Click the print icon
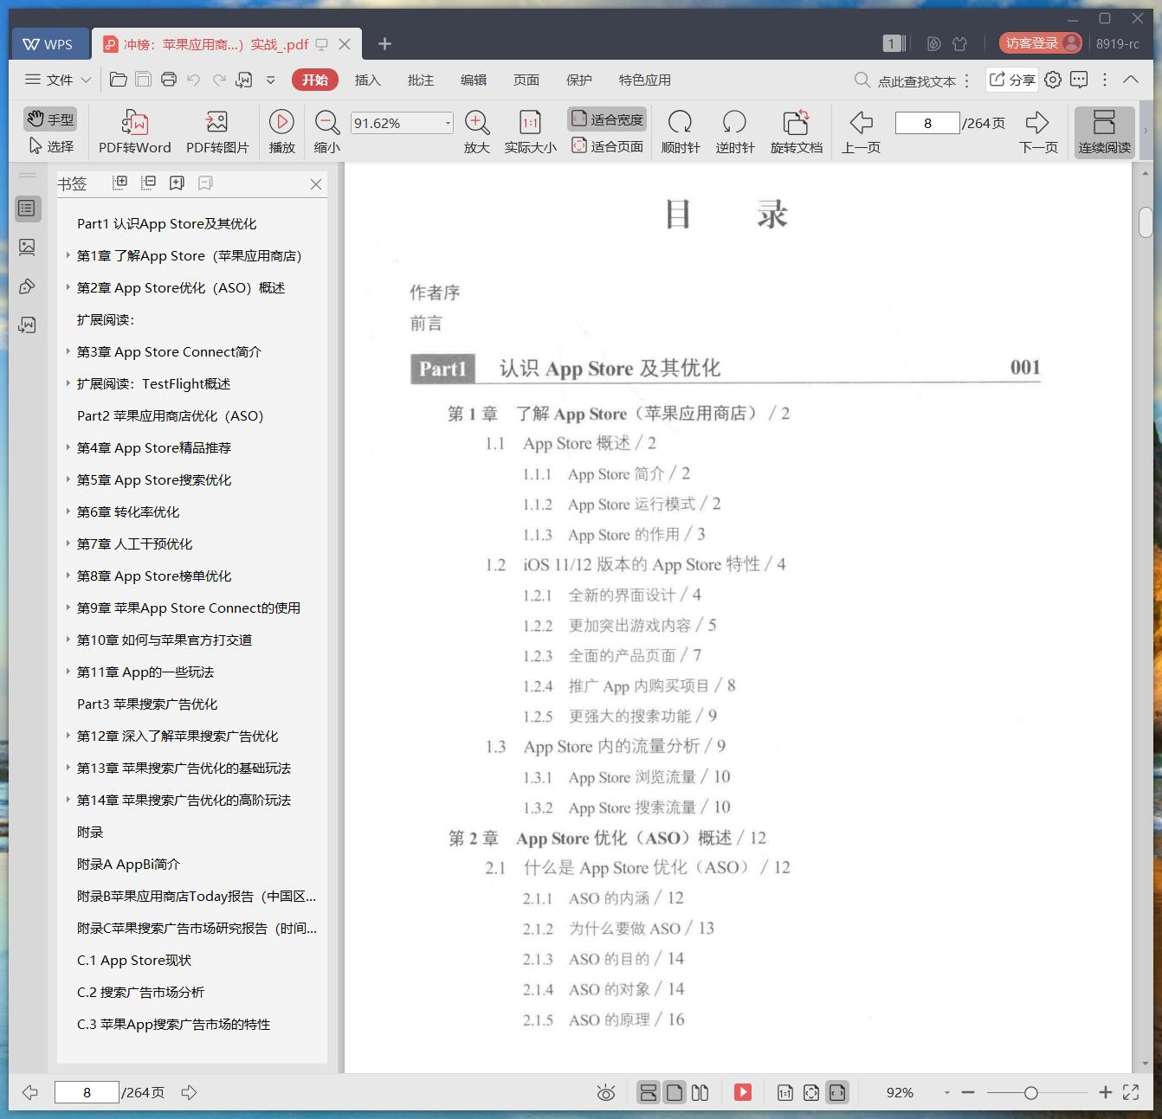Screen dimensions: 1162x1119 (169, 80)
